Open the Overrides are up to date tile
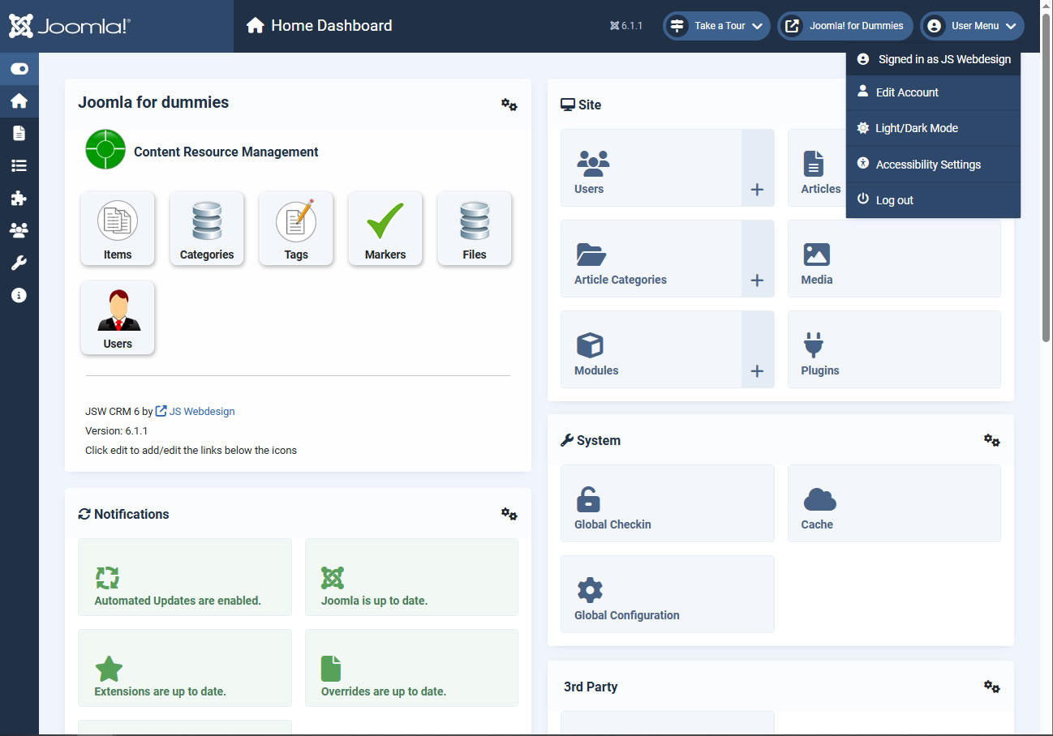1053x736 pixels. click(411, 668)
